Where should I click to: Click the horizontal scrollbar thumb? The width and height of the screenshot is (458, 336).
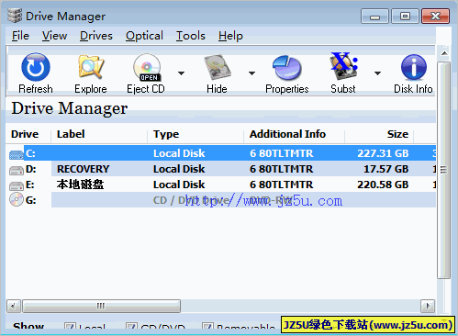click(x=101, y=306)
